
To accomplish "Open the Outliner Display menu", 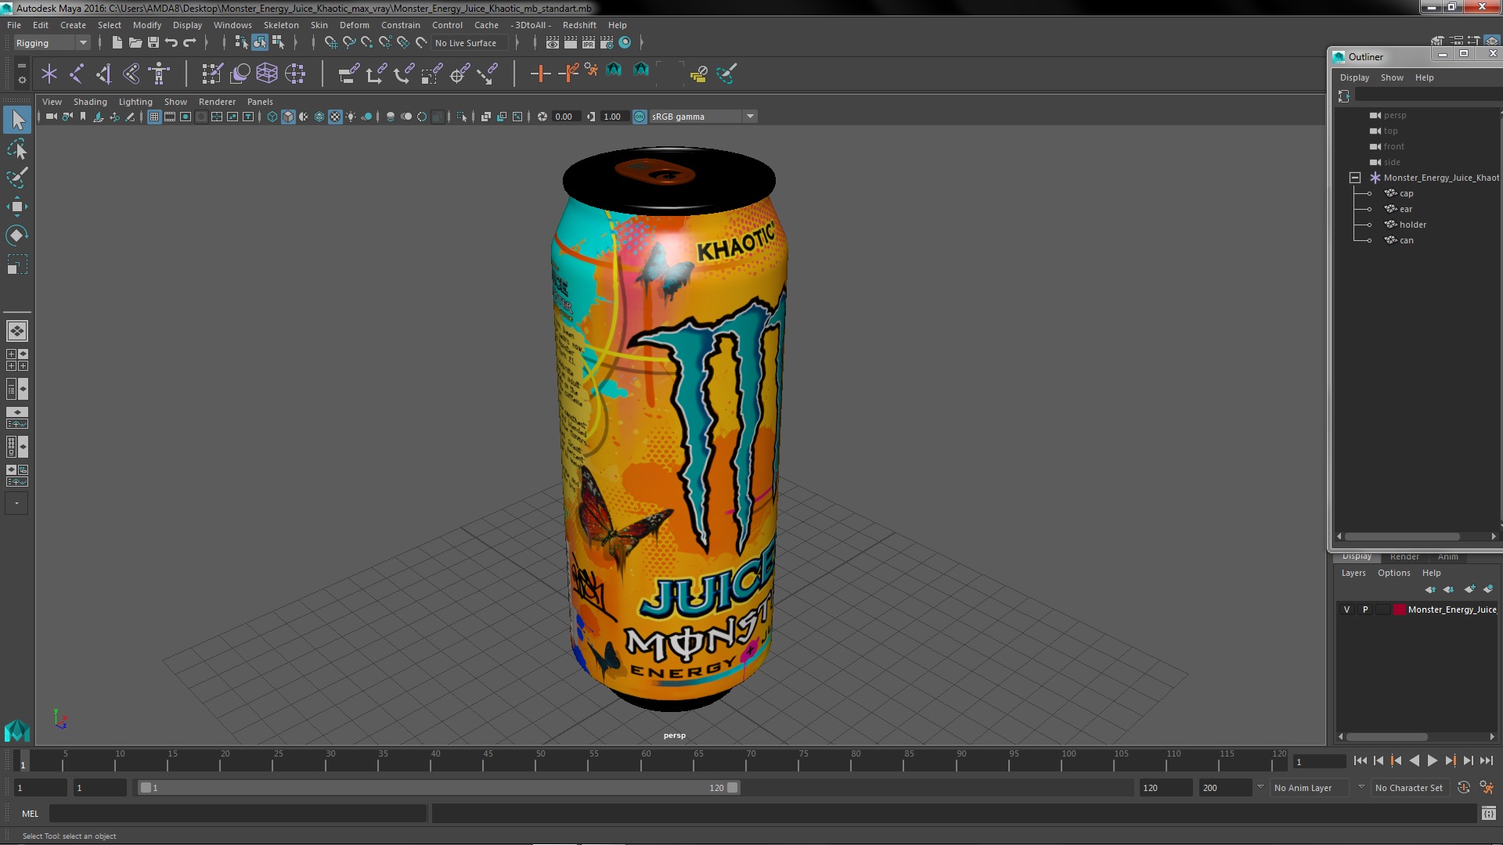I will pyautogui.click(x=1354, y=77).
